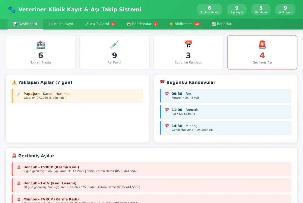The image size is (303, 203).
Task: Click the header Acil Uyarı counter pill
Action: (285, 10)
